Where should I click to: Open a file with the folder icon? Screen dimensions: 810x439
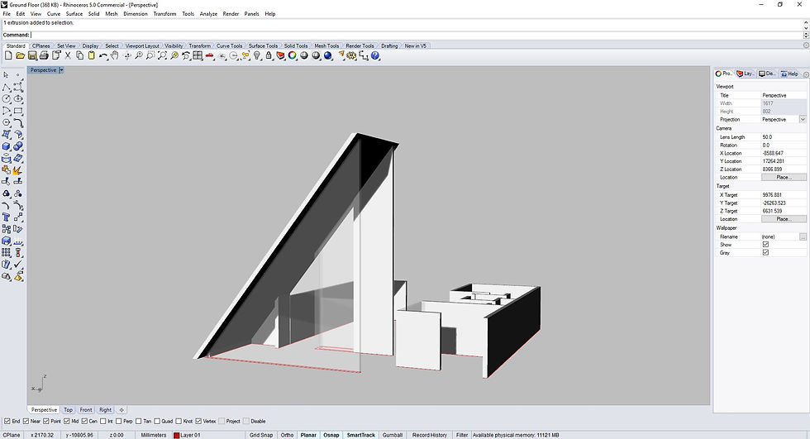tap(20, 55)
